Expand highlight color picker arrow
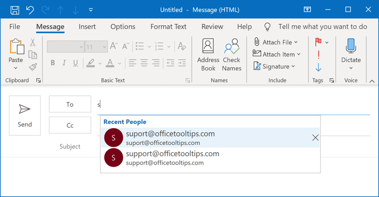The height and width of the screenshot is (197, 379). [100, 64]
